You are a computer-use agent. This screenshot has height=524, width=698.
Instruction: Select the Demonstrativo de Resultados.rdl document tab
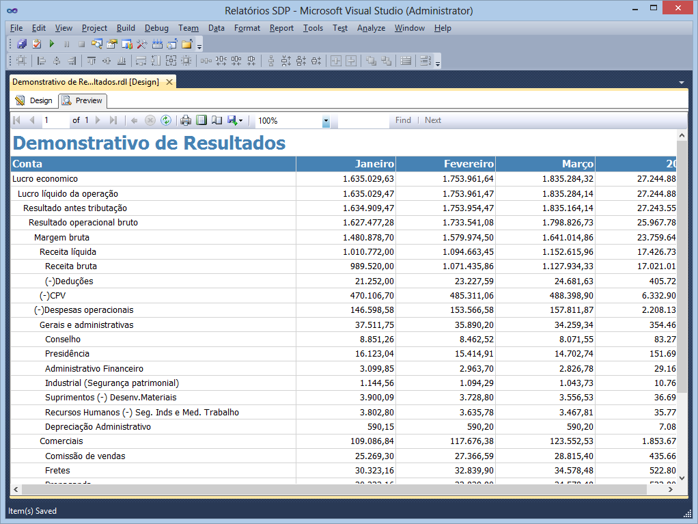pos(86,82)
